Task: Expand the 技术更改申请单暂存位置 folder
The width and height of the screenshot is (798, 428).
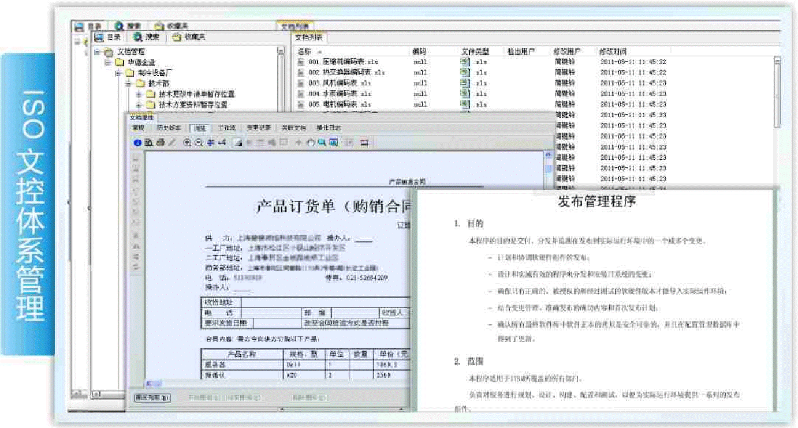Action: pyautogui.click(x=139, y=94)
